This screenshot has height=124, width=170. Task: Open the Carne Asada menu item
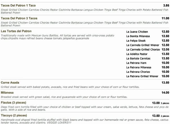click(x=10, y=83)
